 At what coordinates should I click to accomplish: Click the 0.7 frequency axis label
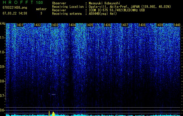[3, 96]
